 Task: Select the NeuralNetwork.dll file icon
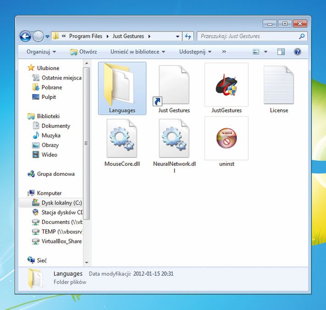(174, 145)
